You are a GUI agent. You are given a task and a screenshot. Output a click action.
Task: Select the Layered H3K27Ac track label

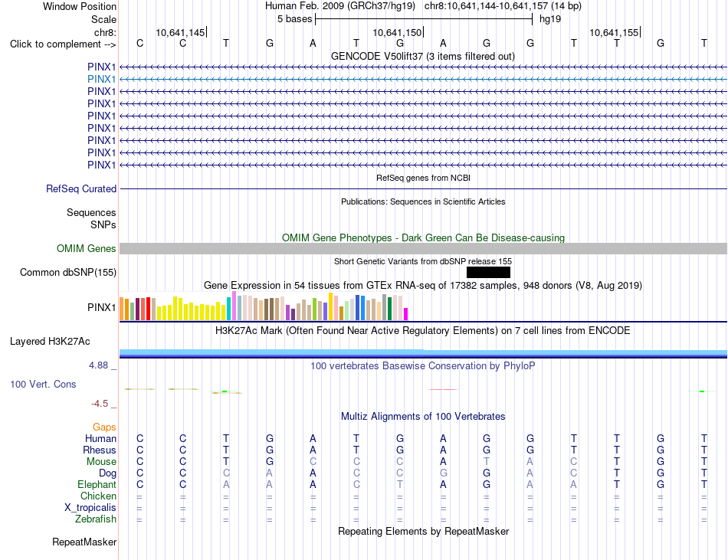click(50, 342)
